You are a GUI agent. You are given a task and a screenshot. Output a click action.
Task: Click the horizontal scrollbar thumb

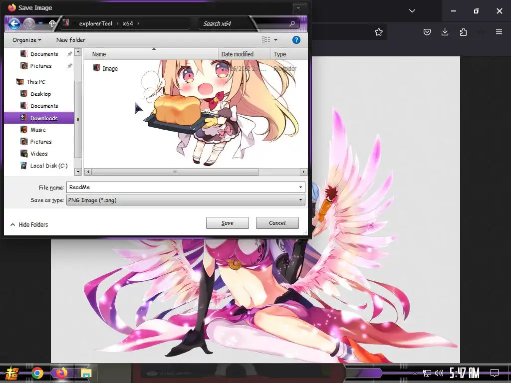175,172
